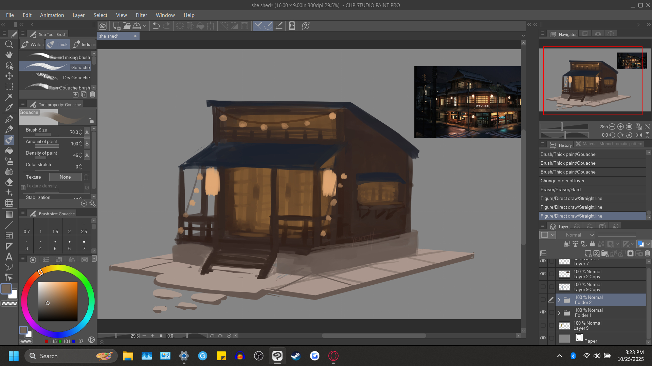Expand the Folder 2 layer group
The width and height of the screenshot is (652, 366).
coord(559,300)
